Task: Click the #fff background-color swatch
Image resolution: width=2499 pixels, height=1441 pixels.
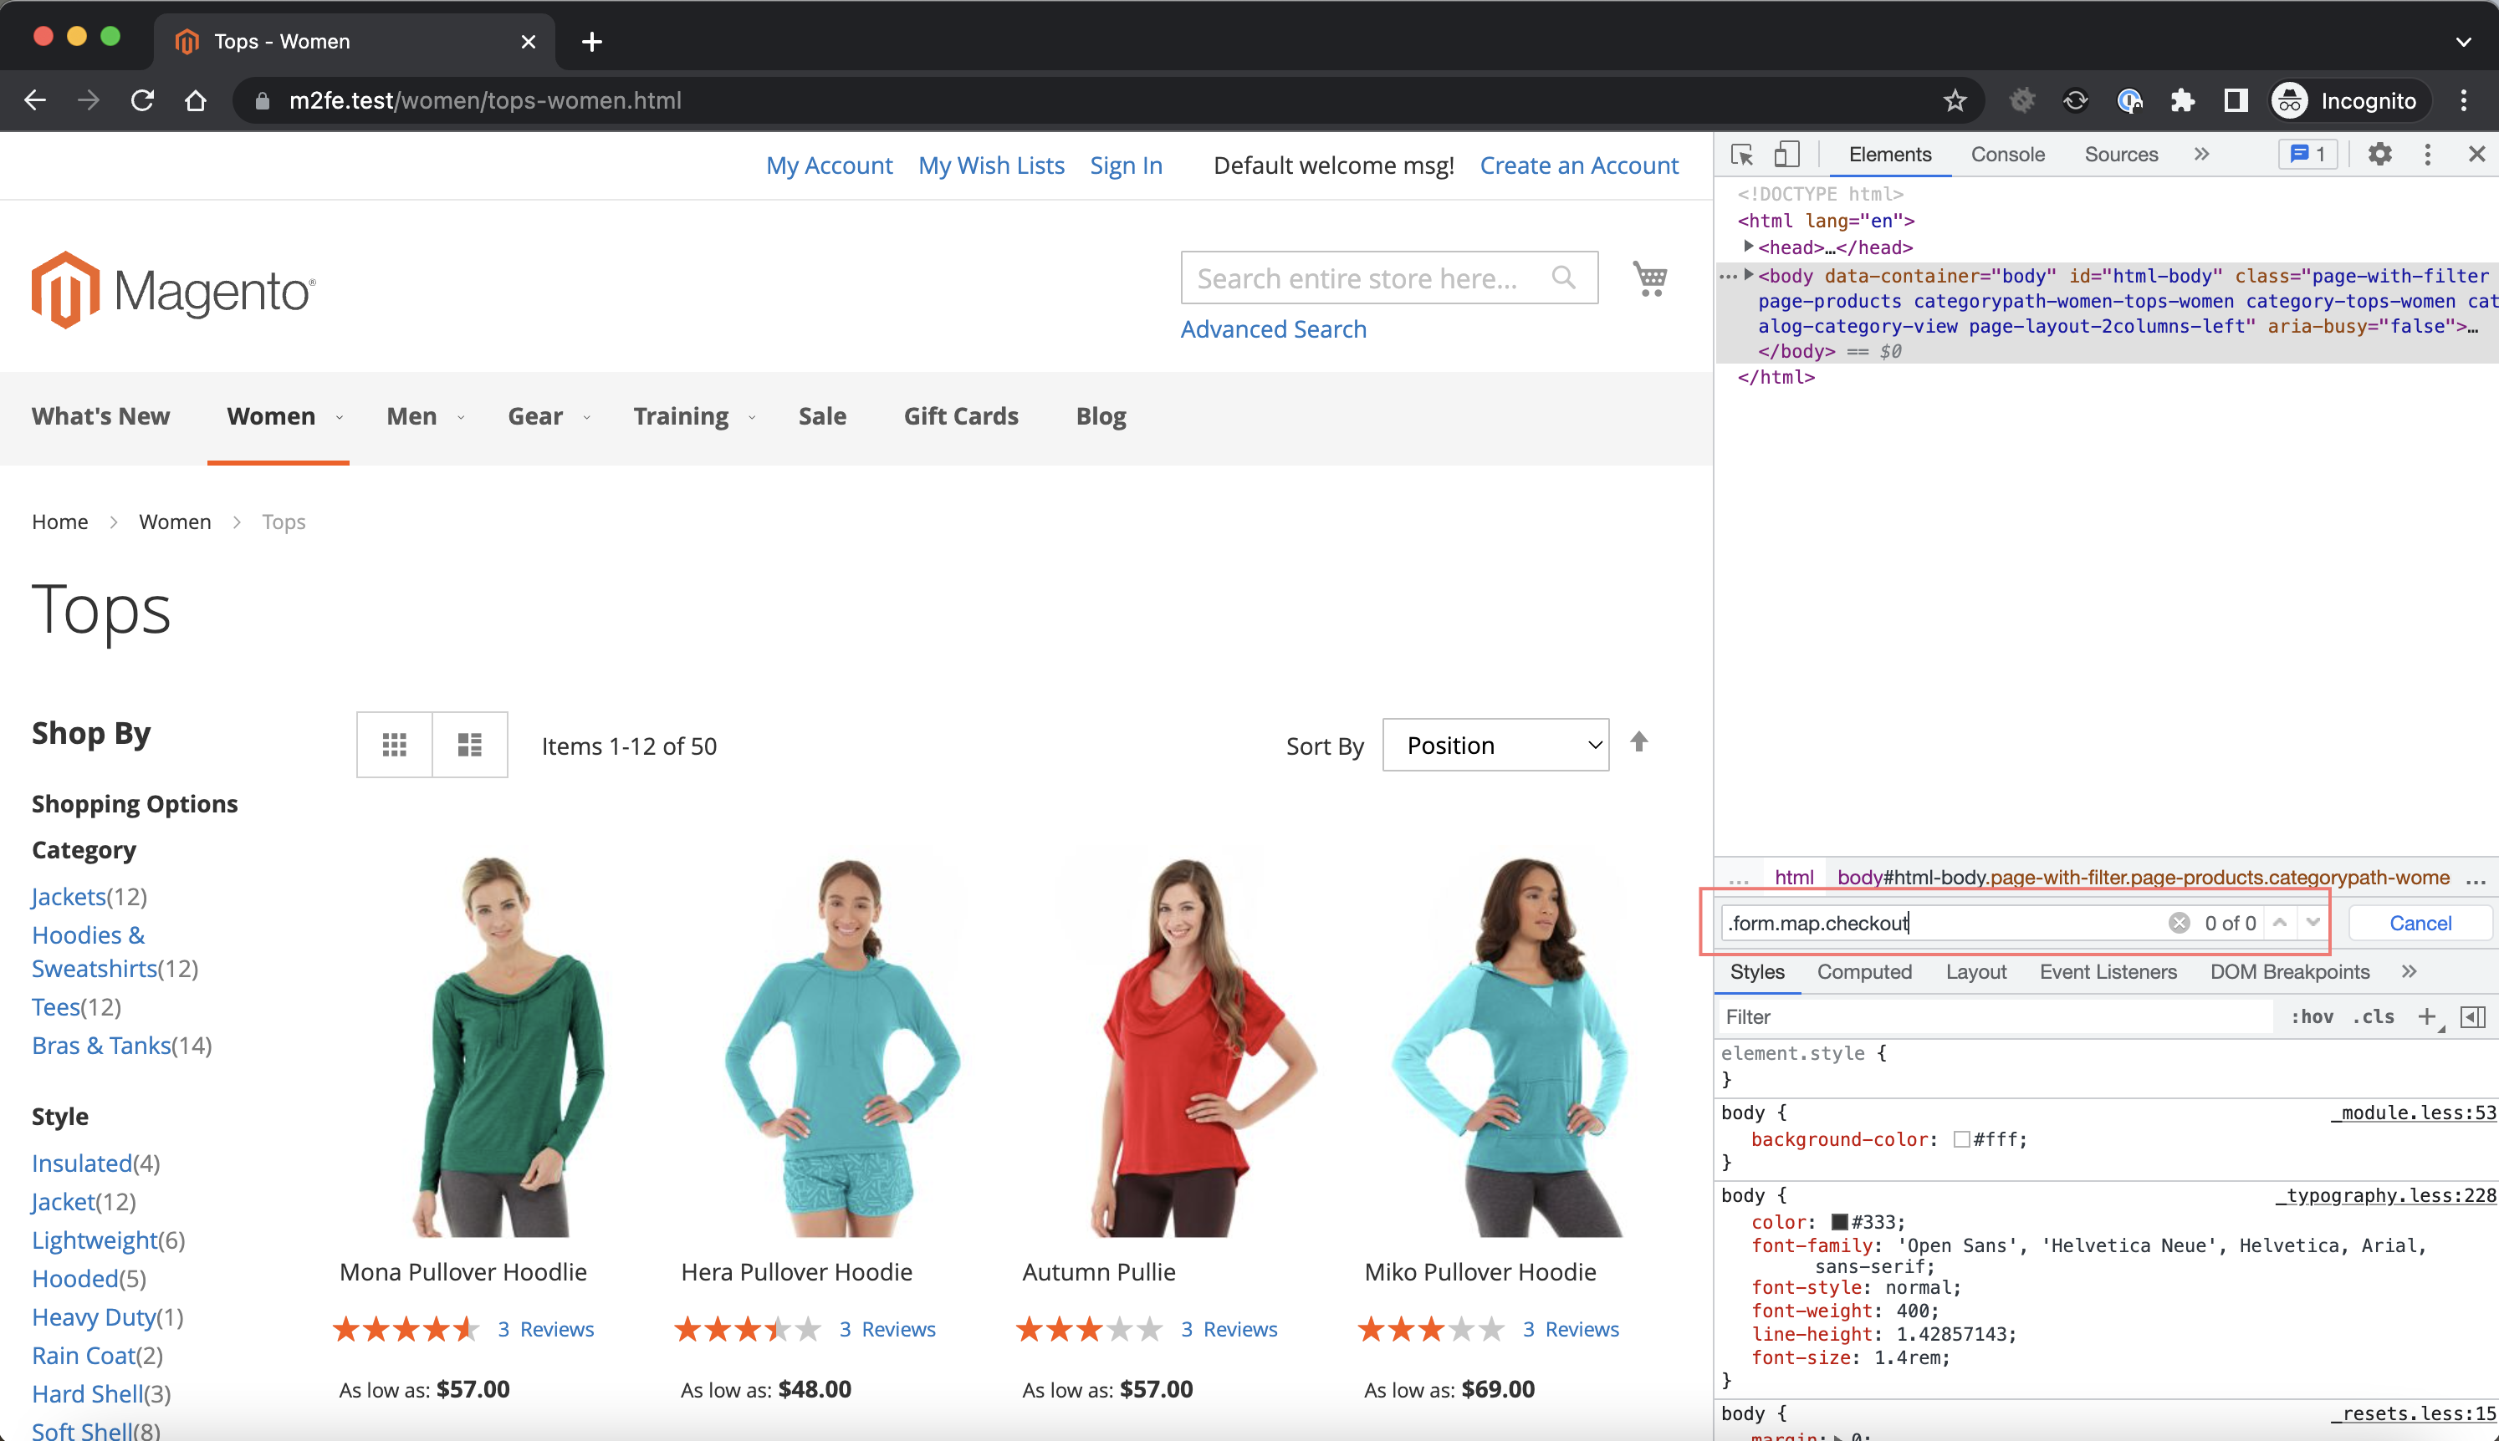Action: [x=1960, y=1139]
